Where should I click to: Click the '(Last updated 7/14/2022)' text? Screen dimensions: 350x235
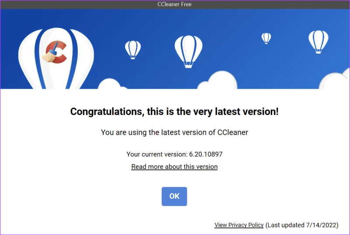click(x=302, y=225)
